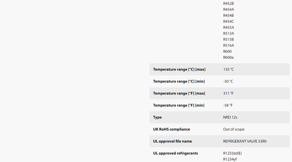Select the R455A refrigerant

point(228,27)
